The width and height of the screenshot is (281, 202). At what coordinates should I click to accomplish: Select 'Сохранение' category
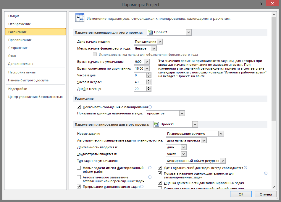point(35,48)
